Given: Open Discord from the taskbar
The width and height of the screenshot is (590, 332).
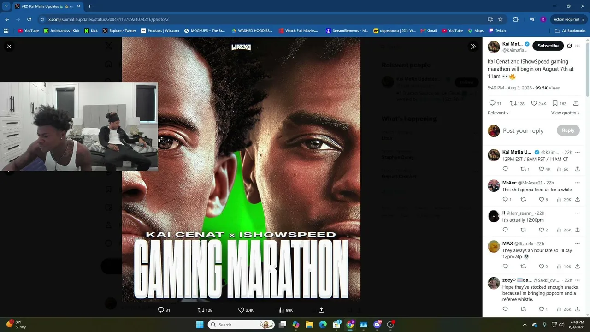Looking at the screenshot, I should [x=377, y=325].
